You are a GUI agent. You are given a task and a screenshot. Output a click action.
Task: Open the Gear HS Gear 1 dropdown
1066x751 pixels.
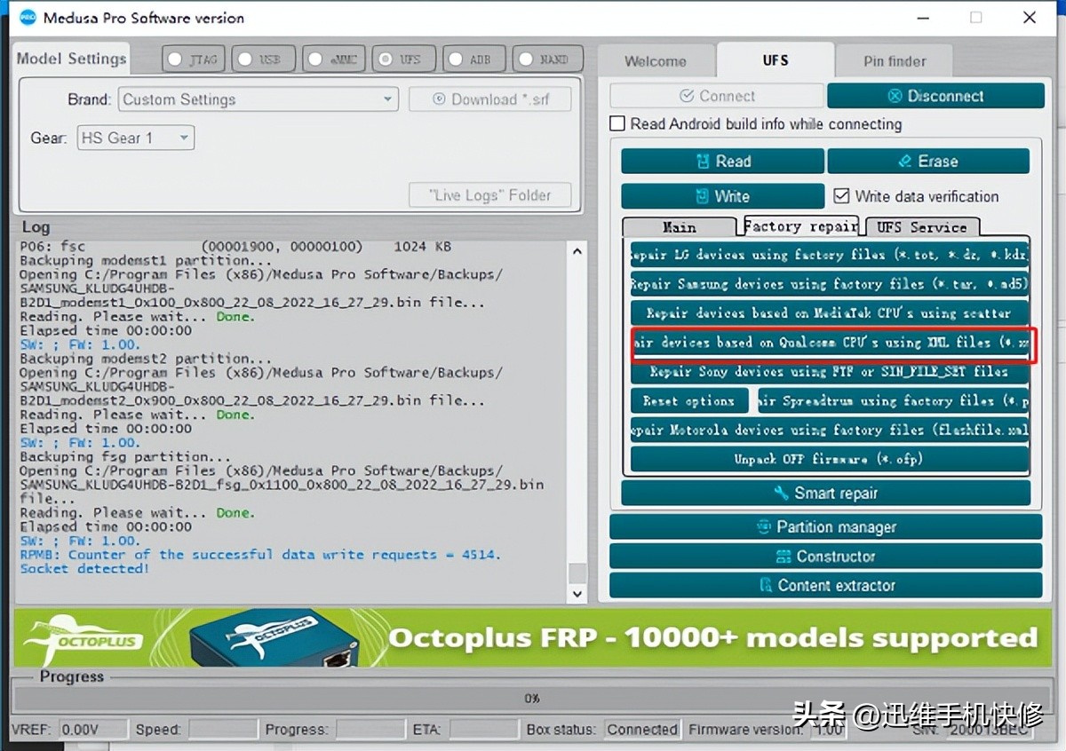coord(136,138)
